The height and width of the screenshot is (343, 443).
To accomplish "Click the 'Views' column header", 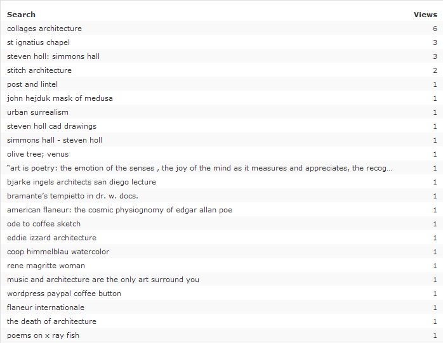I will point(425,14).
